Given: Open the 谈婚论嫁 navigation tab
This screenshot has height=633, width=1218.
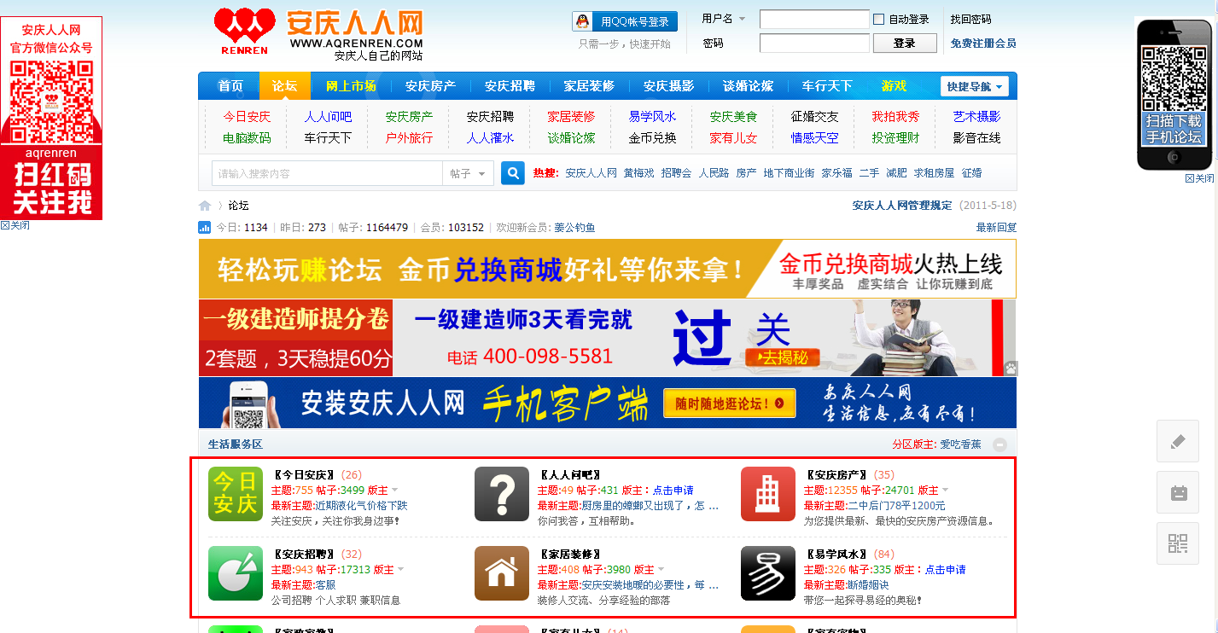Looking at the screenshot, I should [x=748, y=86].
